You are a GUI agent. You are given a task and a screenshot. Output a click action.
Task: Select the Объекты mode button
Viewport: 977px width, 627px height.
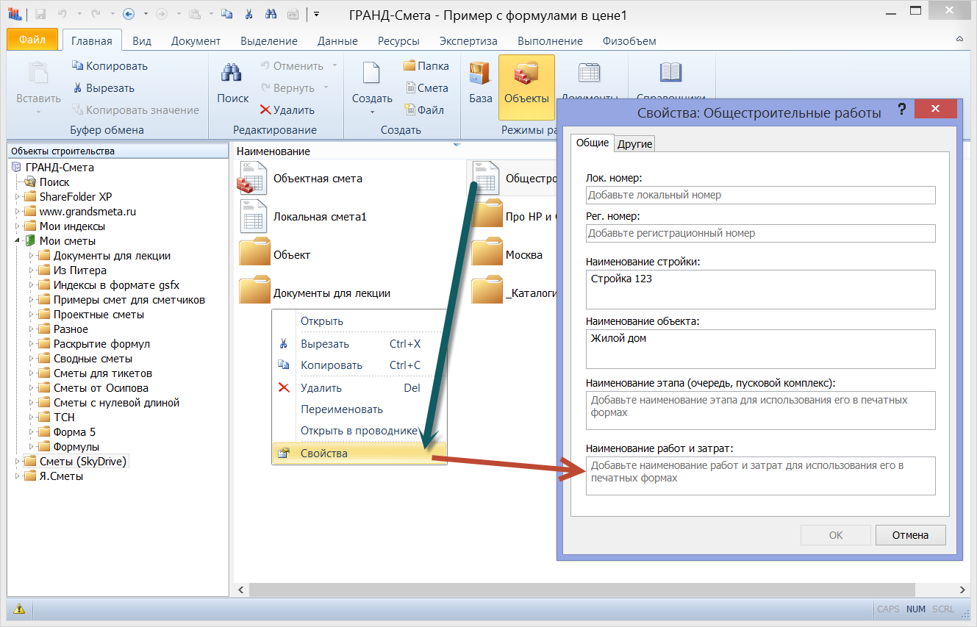coord(526,87)
